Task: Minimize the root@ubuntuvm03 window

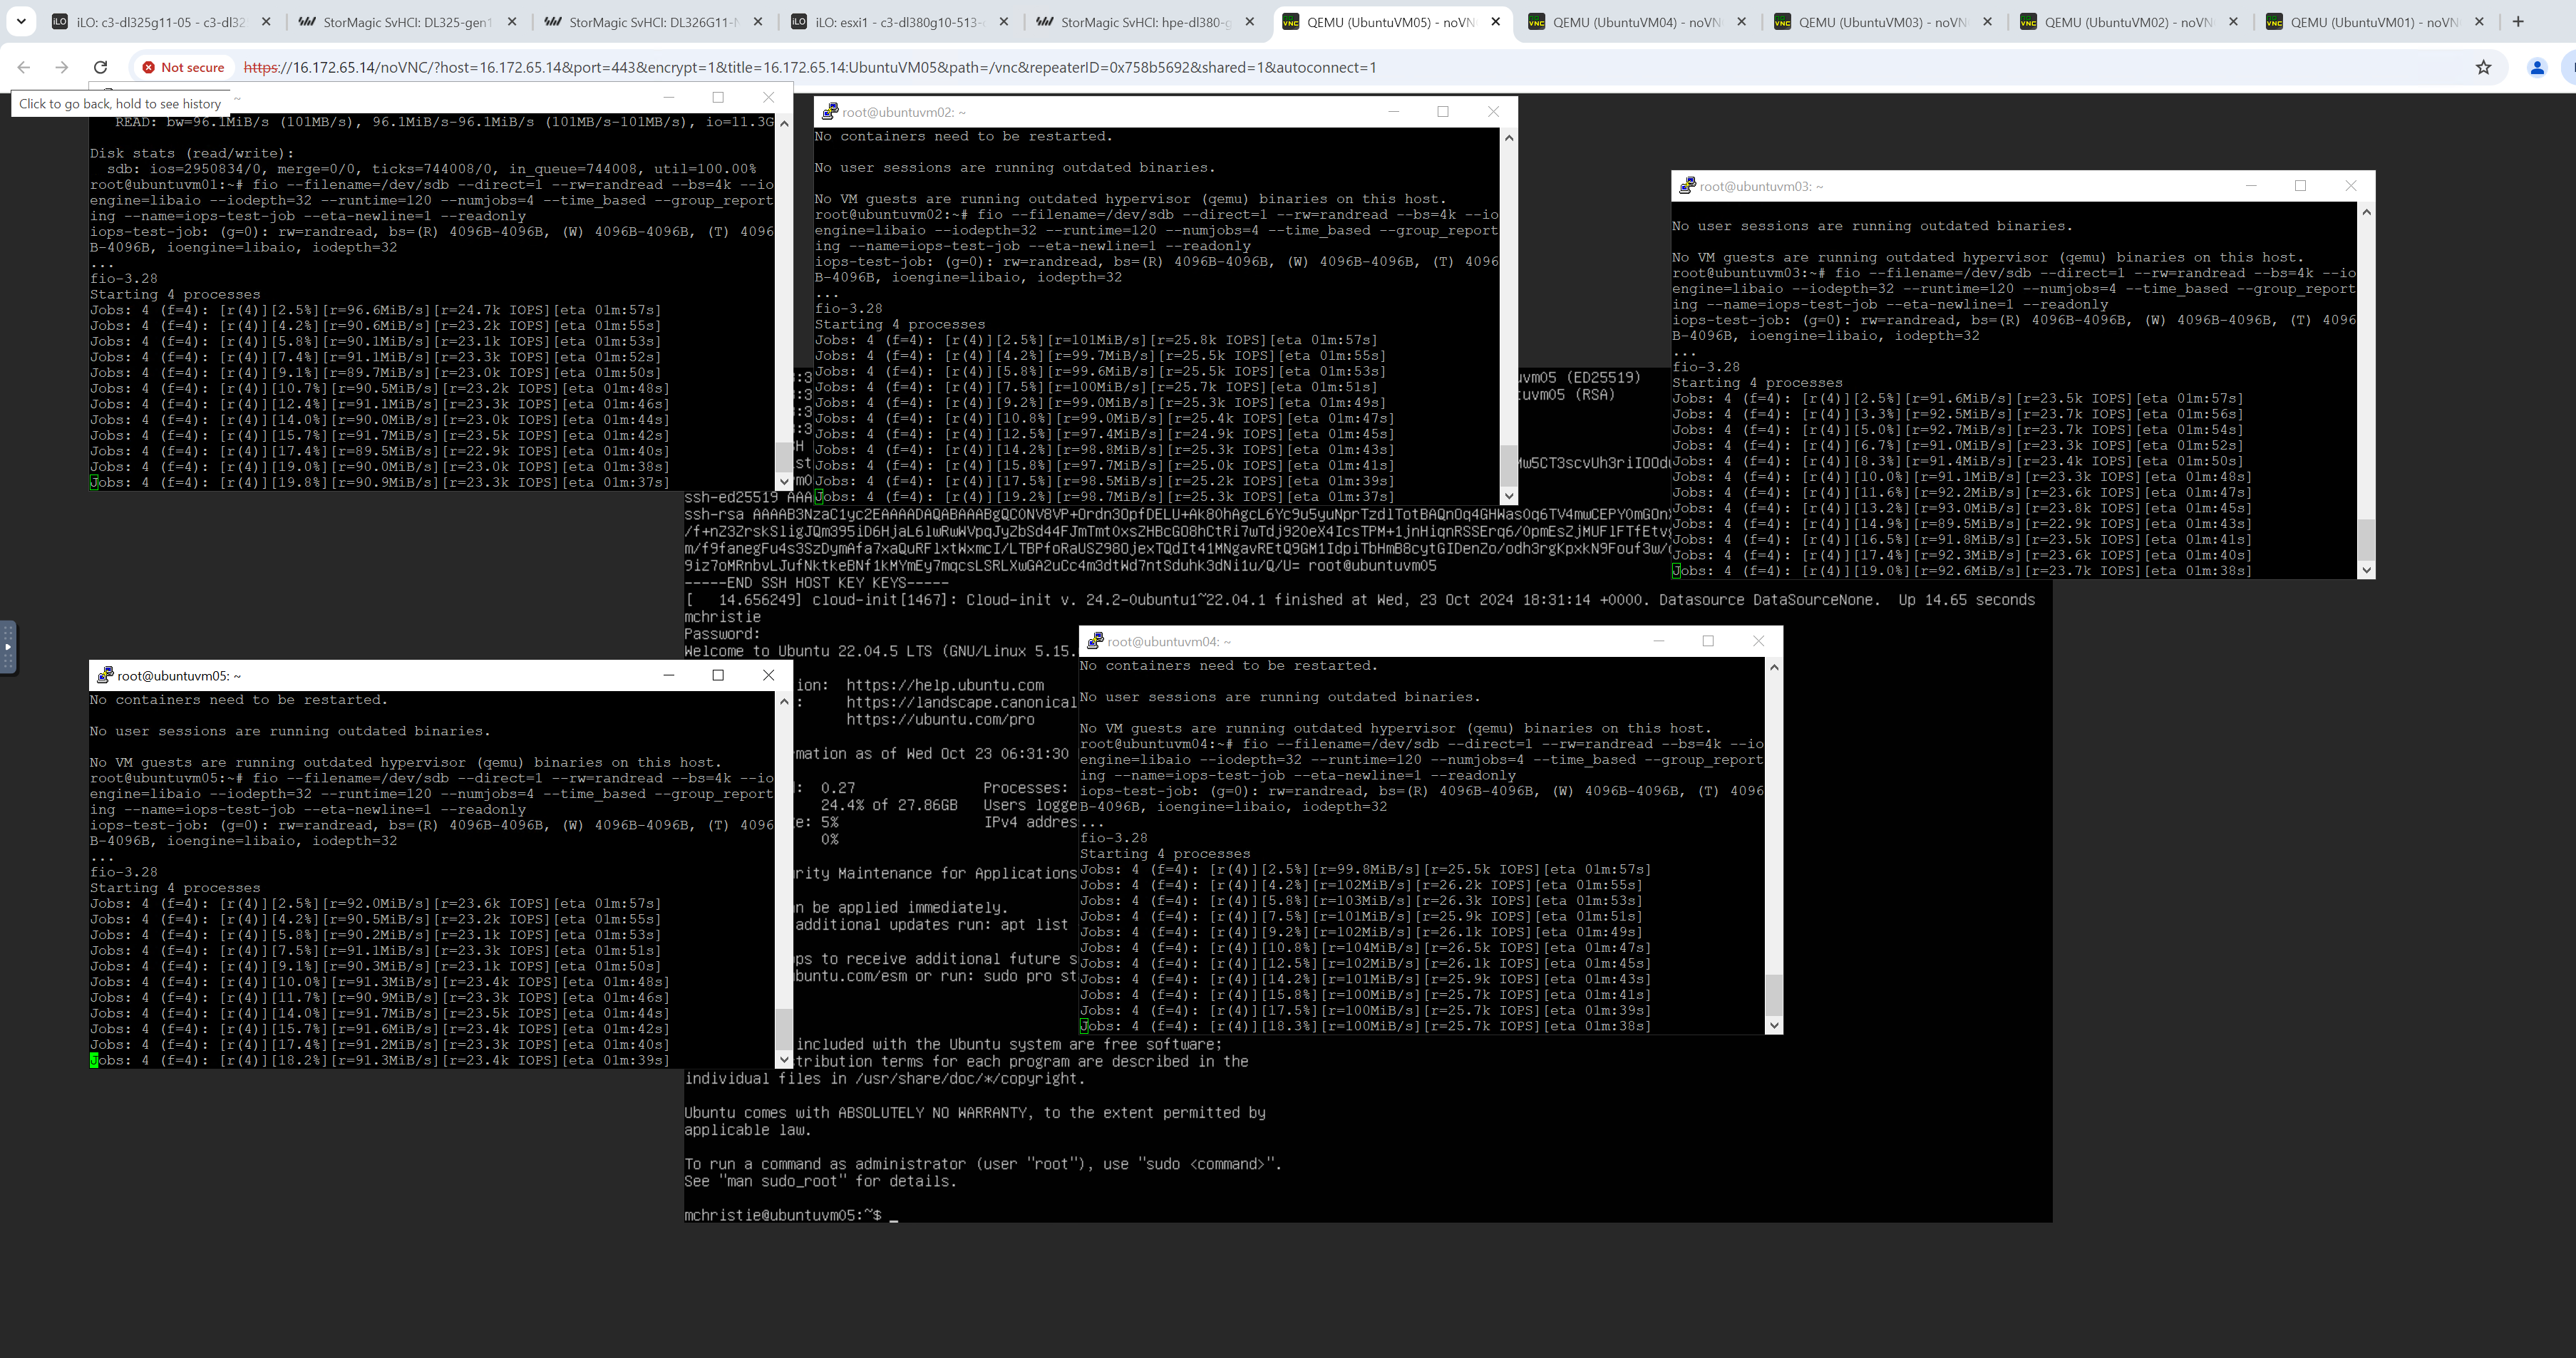Action: [x=2251, y=186]
